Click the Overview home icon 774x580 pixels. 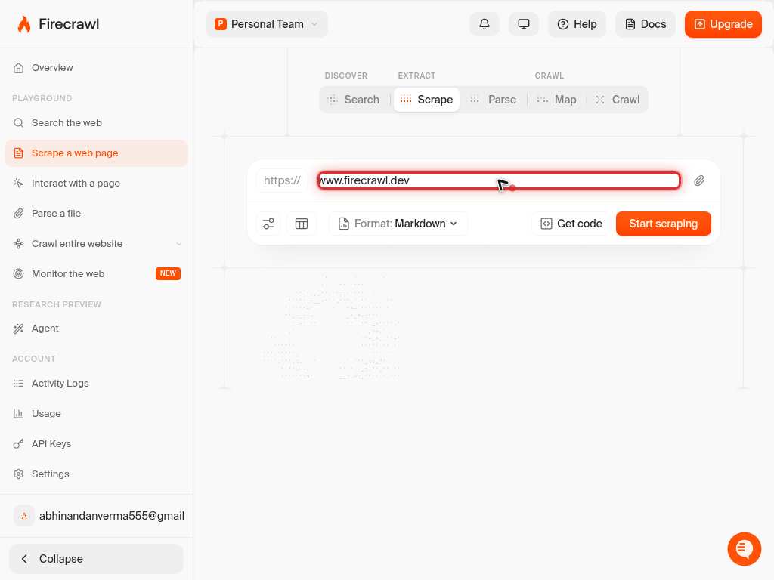(18, 68)
